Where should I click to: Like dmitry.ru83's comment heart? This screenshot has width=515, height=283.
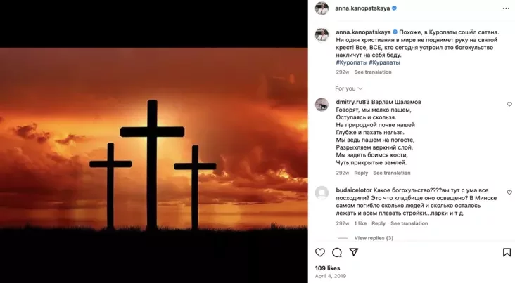(509, 104)
